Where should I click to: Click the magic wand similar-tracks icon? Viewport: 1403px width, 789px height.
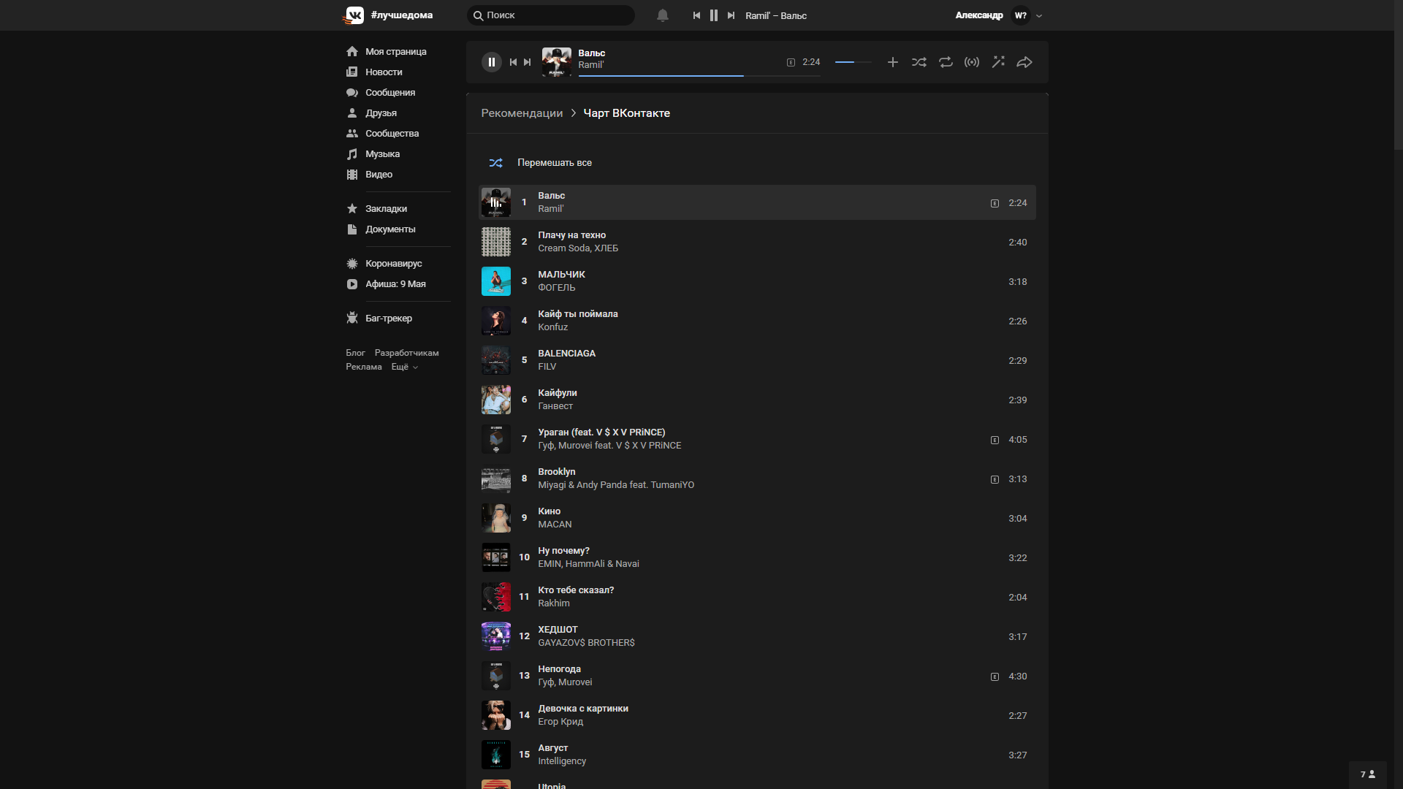[997, 62]
